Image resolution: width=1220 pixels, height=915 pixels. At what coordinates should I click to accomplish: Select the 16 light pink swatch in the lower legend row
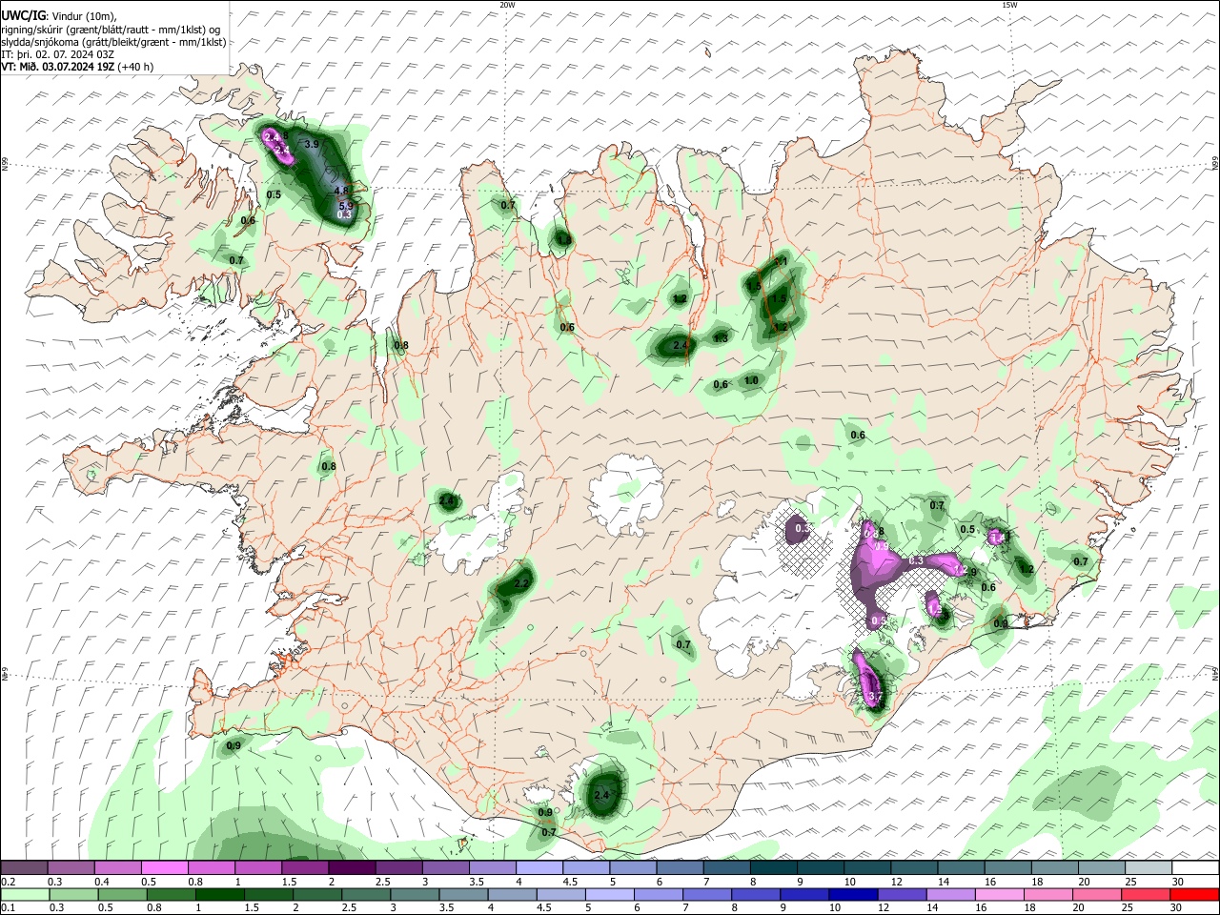[1002, 894]
